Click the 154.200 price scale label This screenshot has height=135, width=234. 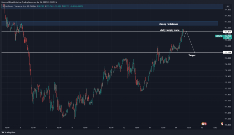point(227,22)
